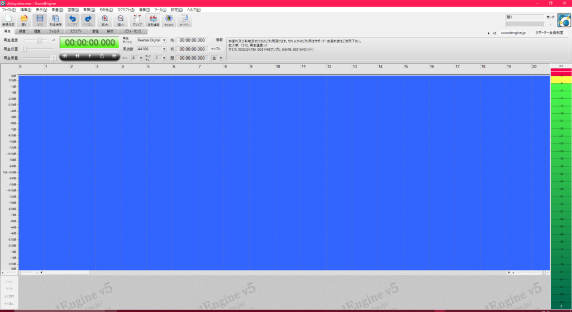Screen dimensions: 572x312
Task: Open the soundengine.jp link
Action: click(x=513, y=33)
